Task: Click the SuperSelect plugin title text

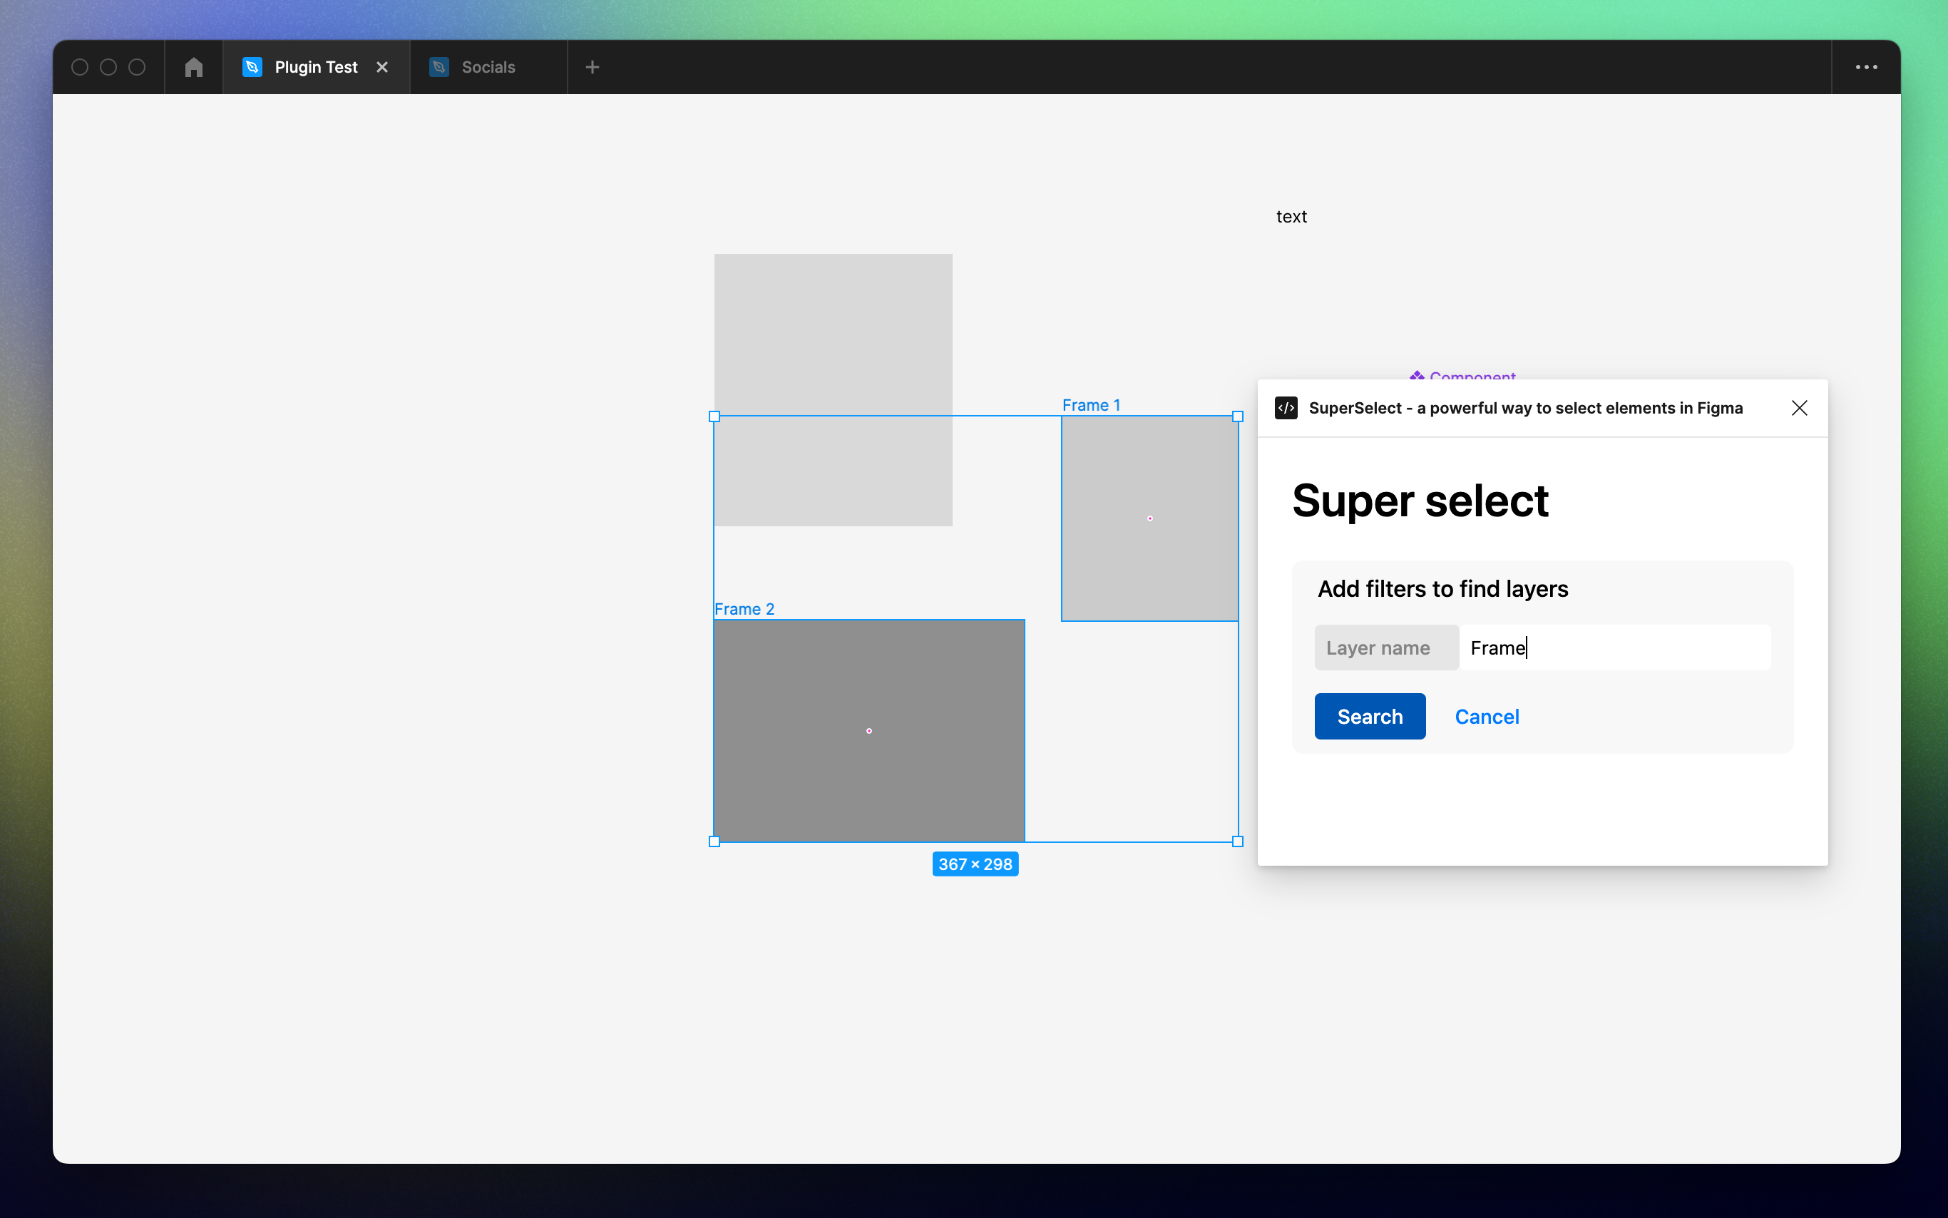Action: 1525,408
